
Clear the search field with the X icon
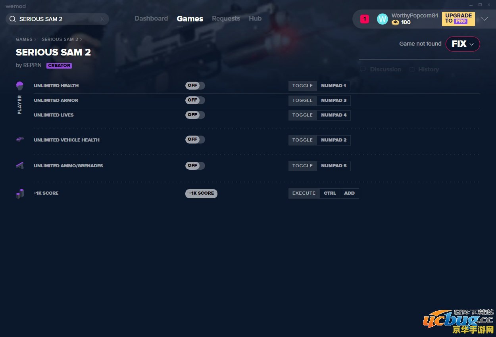tap(102, 19)
